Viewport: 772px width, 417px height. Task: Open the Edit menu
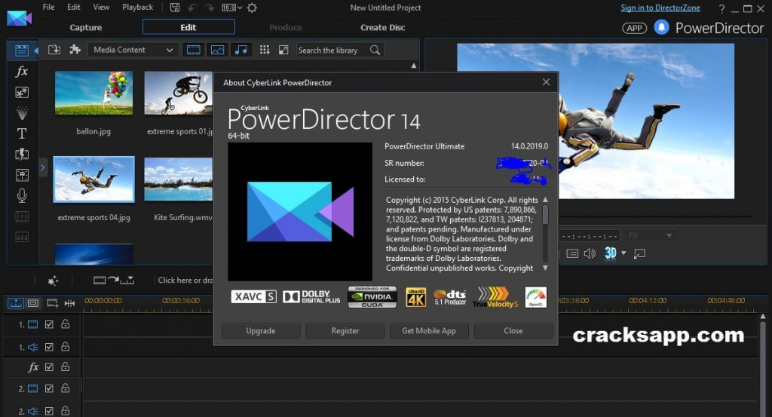coord(74,7)
